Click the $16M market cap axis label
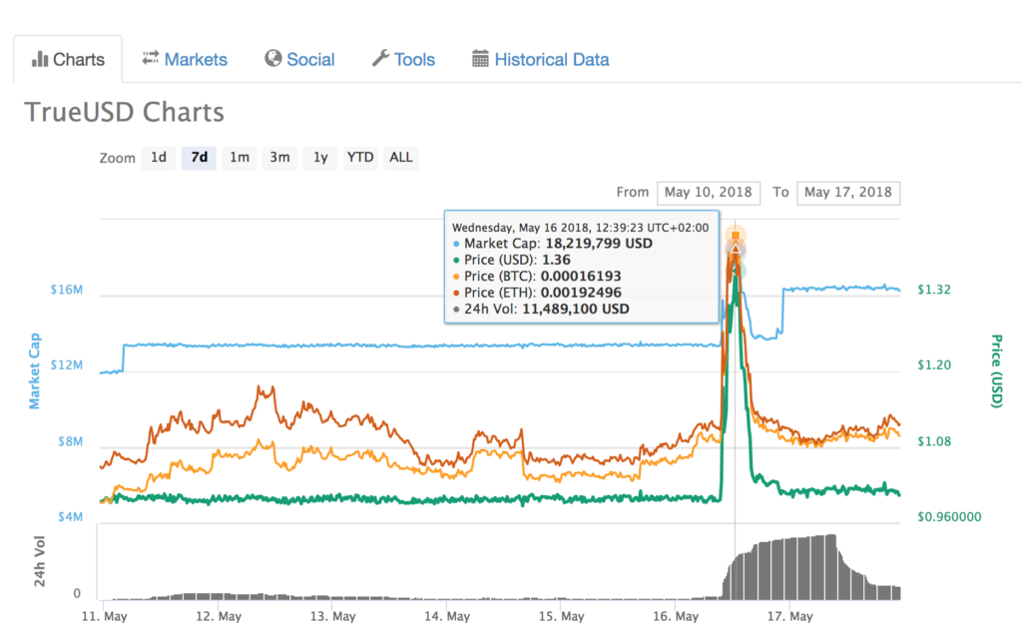The height and width of the screenshot is (637, 1022). point(67,290)
